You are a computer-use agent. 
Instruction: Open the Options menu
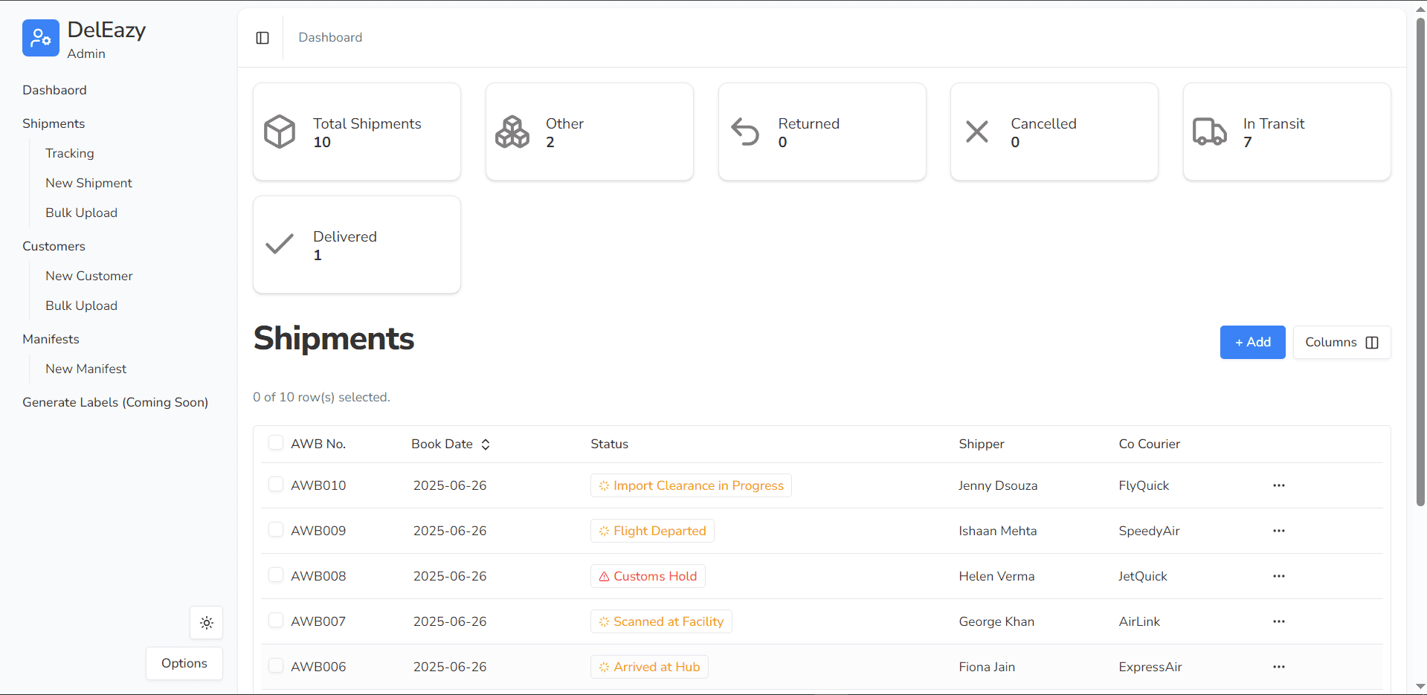tap(184, 663)
